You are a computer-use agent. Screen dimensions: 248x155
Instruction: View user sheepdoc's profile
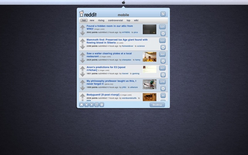[127, 60]
